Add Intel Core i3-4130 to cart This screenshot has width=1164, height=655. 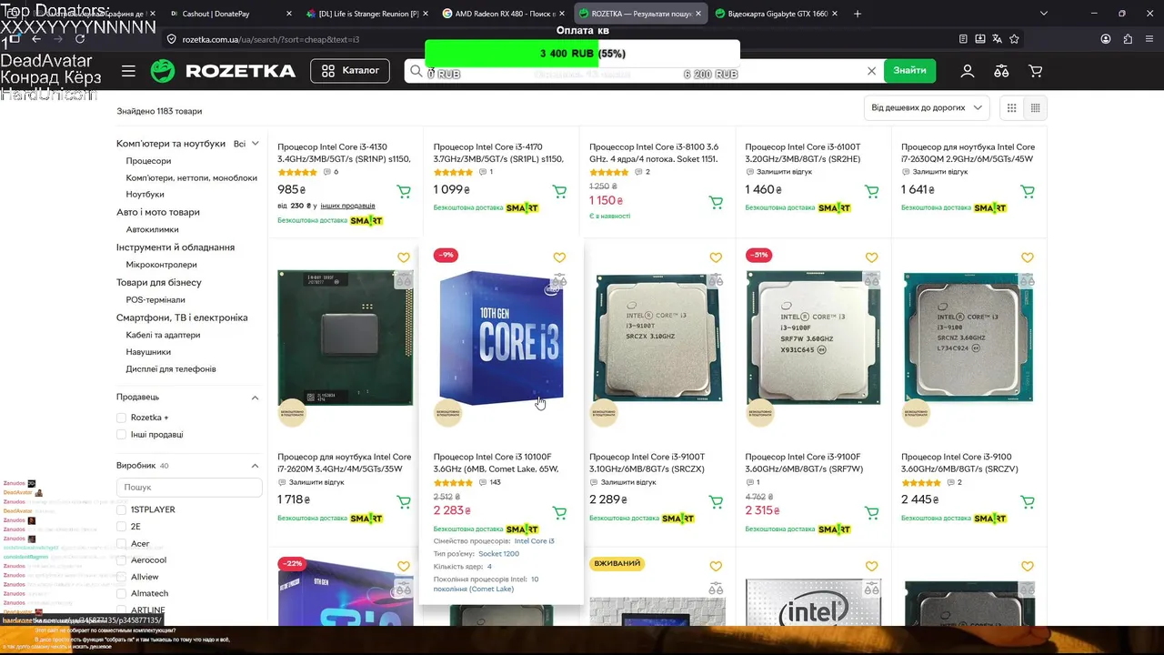[x=404, y=191]
